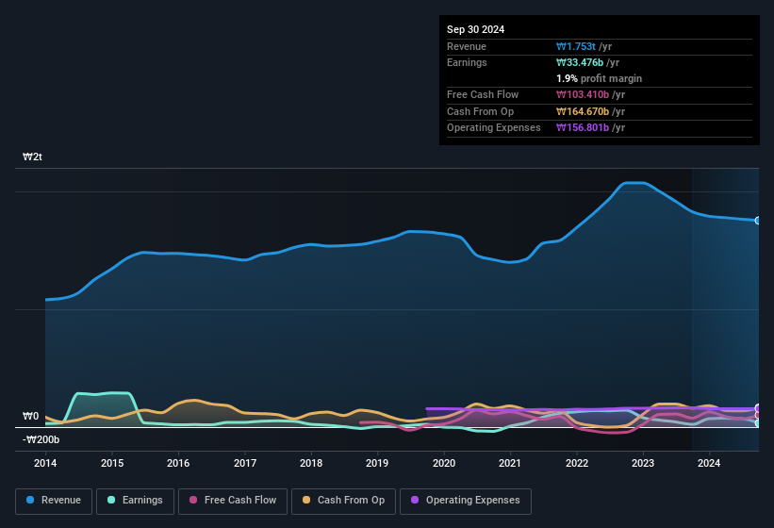Toggle the Operating Expenses legend button
Screen dimensions: 774x528
click(x=466, y=502)
